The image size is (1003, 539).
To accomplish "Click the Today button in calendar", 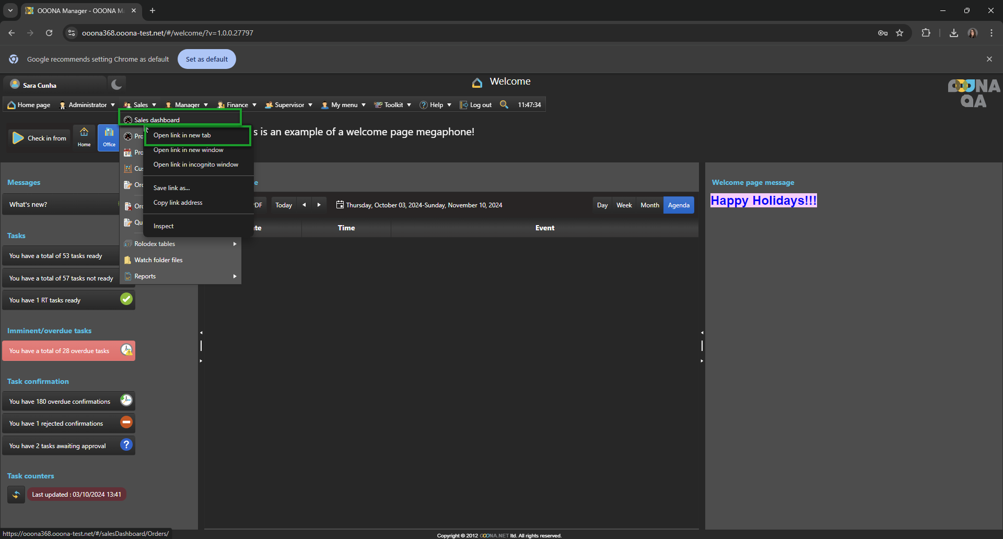I will pos(284,205).
